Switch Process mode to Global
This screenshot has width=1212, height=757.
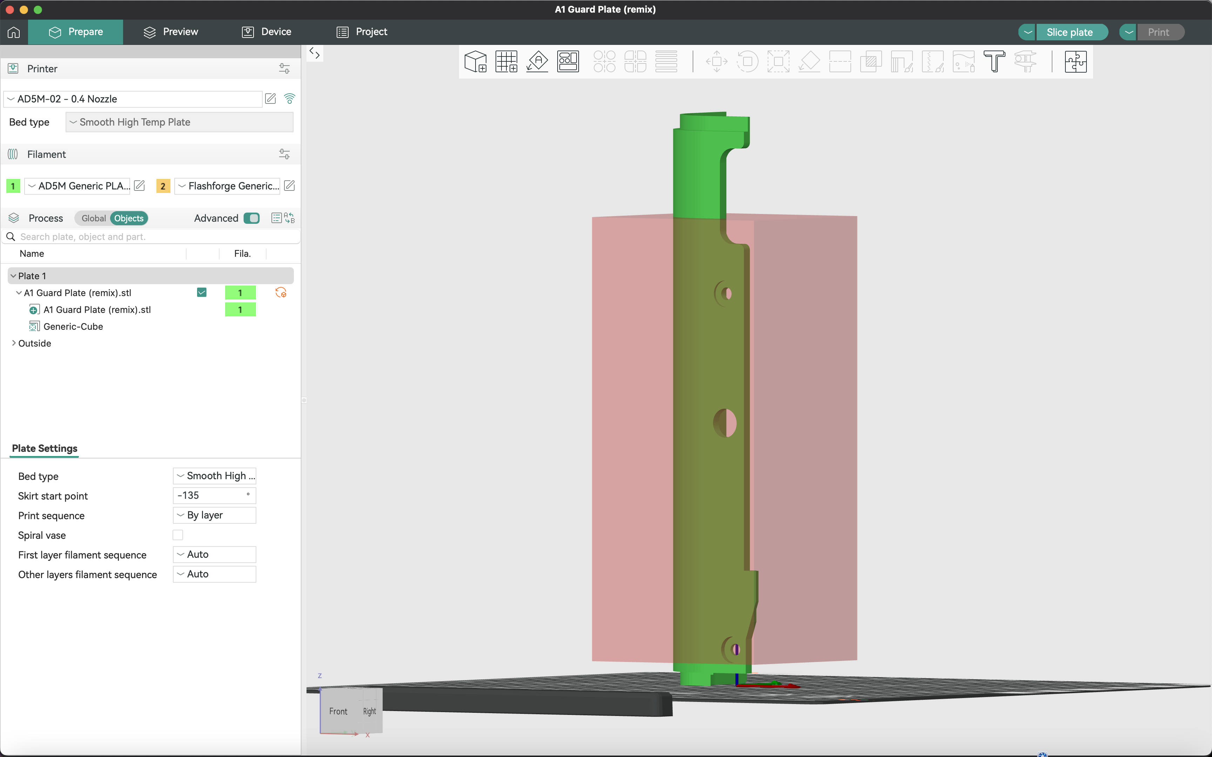click(x=93, y=218)
